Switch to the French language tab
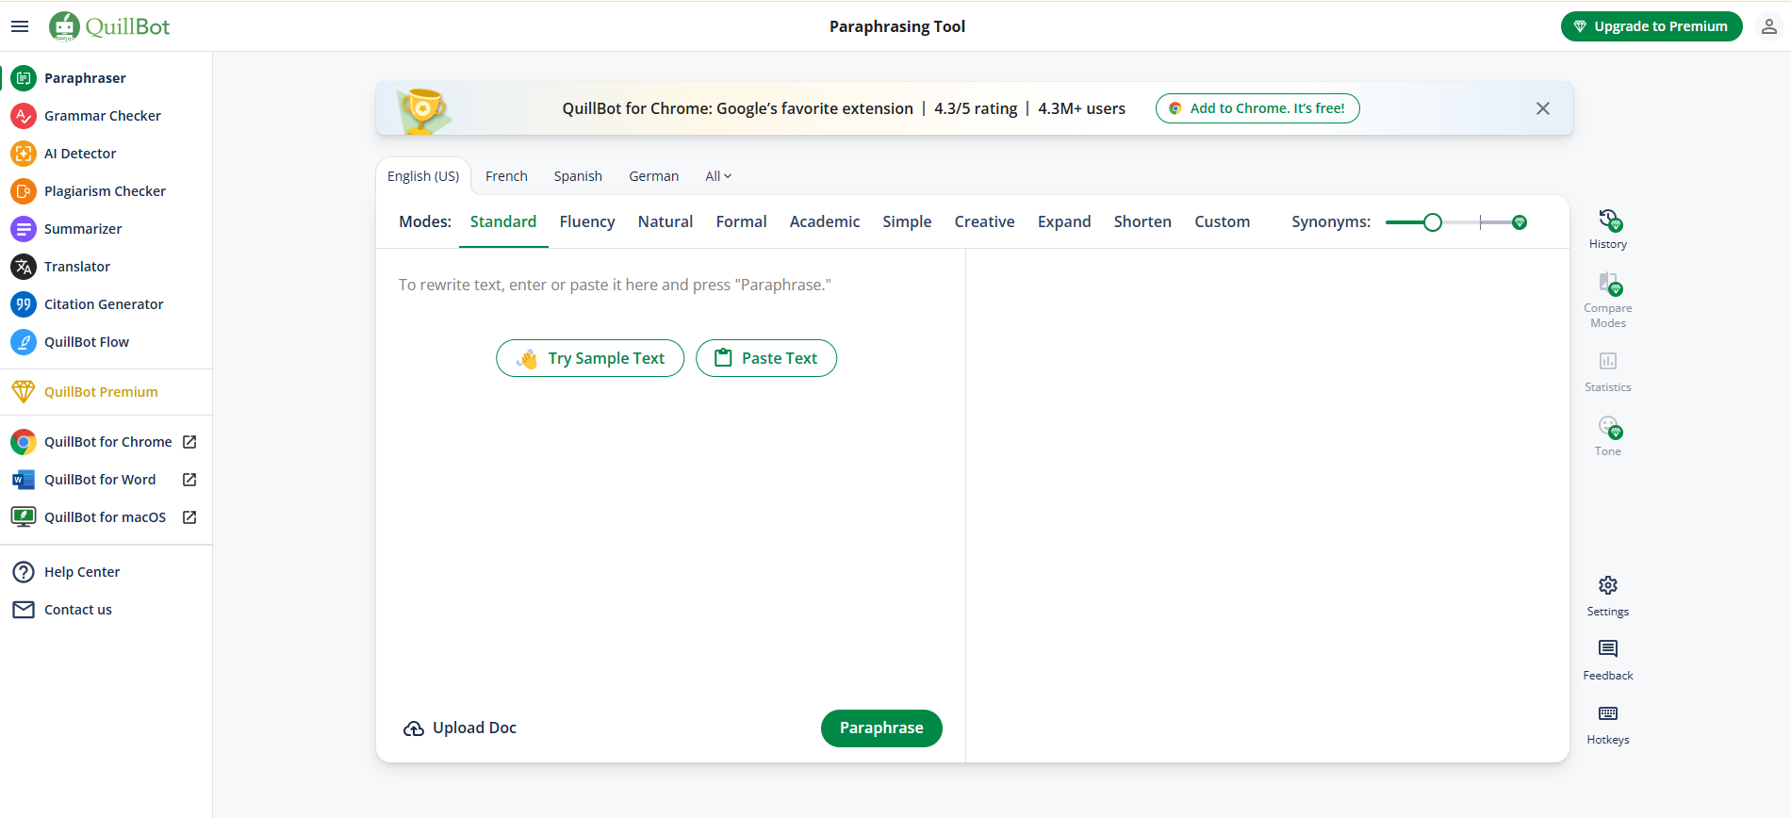Screen dimensions: 1791x818 [x=506, y=176]
